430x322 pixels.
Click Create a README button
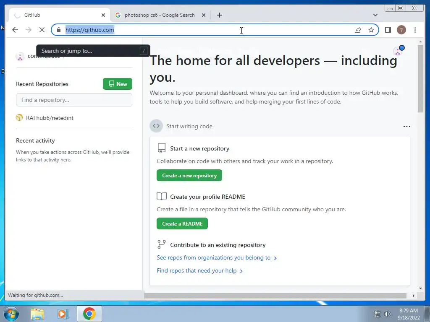click(x=182, y=223)
